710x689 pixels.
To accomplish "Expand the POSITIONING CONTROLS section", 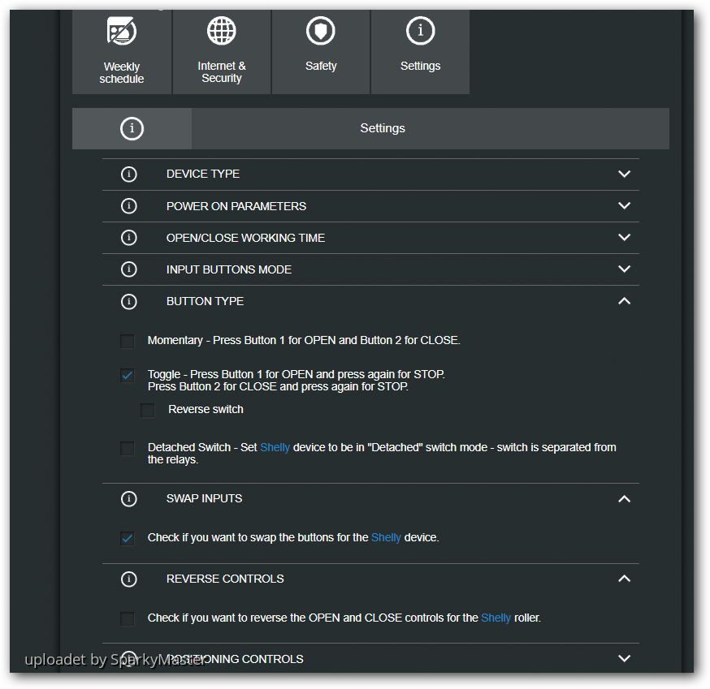I will pyautogui.click(x=624, y=658).
